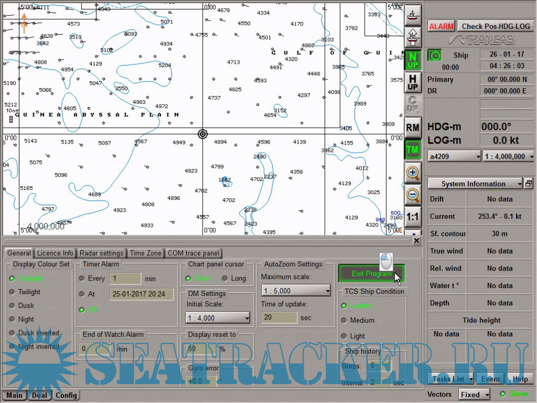Zoom in the chart with magnifier plus

tap(413, 172)
